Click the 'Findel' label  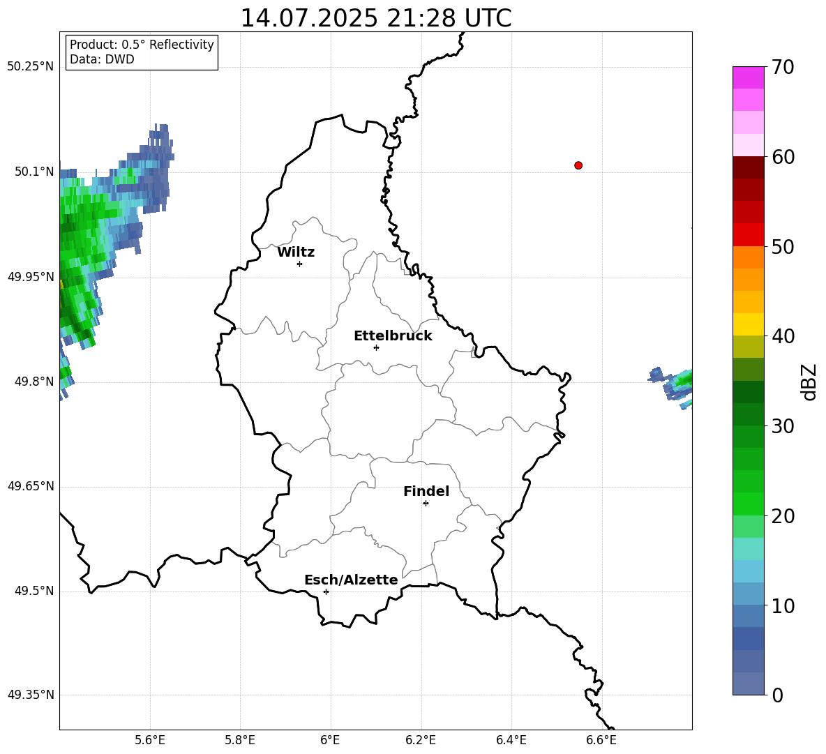[426, 492]
